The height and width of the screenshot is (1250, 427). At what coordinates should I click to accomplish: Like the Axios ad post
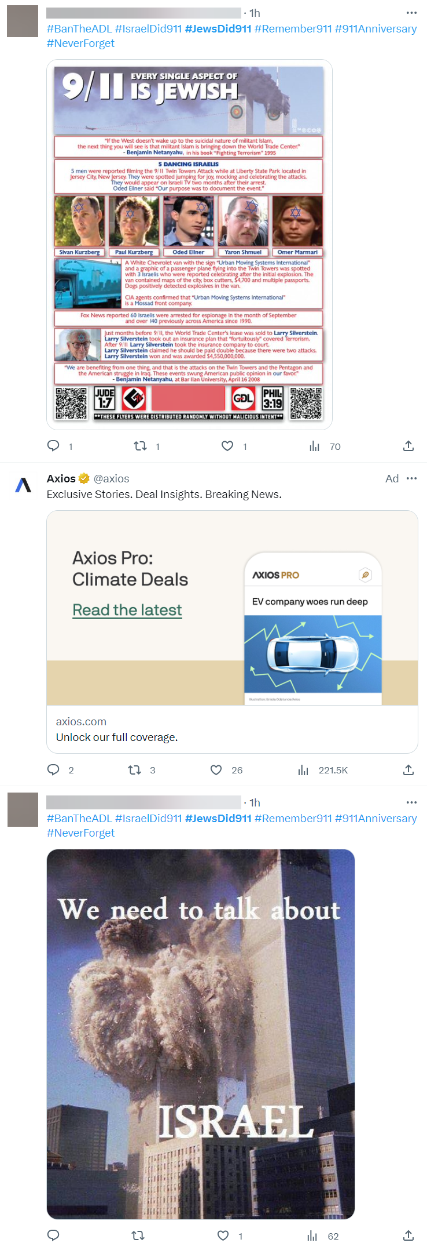click(x=215, y=769)
